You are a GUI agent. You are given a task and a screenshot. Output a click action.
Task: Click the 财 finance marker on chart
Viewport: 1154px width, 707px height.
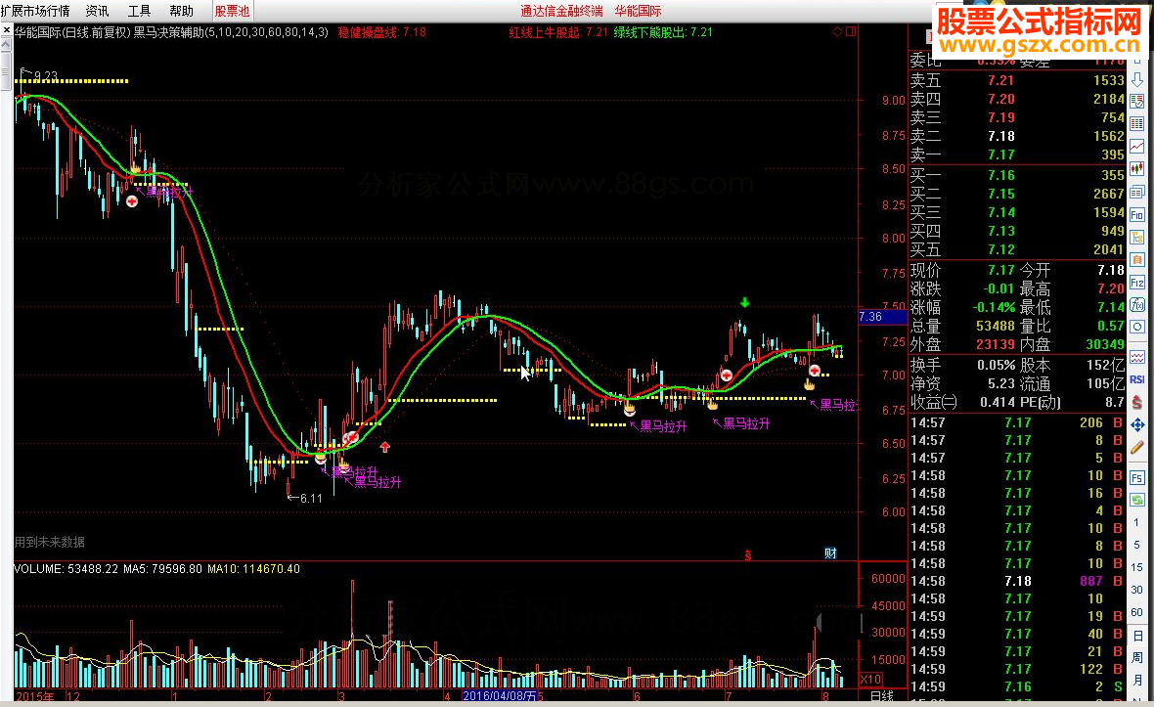pos(830,553)
